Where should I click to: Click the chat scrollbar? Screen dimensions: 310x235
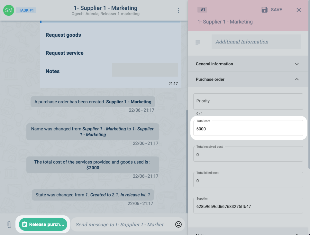[187, 161]
